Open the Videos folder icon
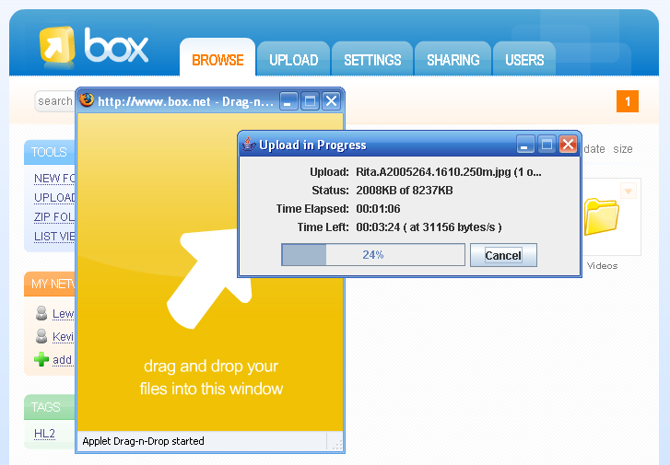Image resolution: width=670 pixels, height=465 pixels. (x=602, y=216)
